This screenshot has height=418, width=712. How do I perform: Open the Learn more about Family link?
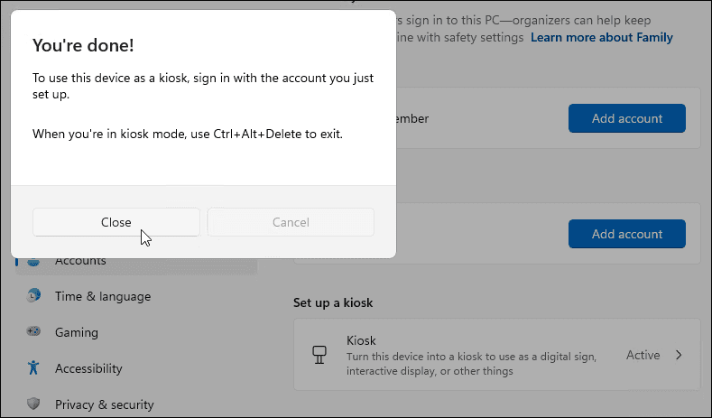tap(601, 38)
